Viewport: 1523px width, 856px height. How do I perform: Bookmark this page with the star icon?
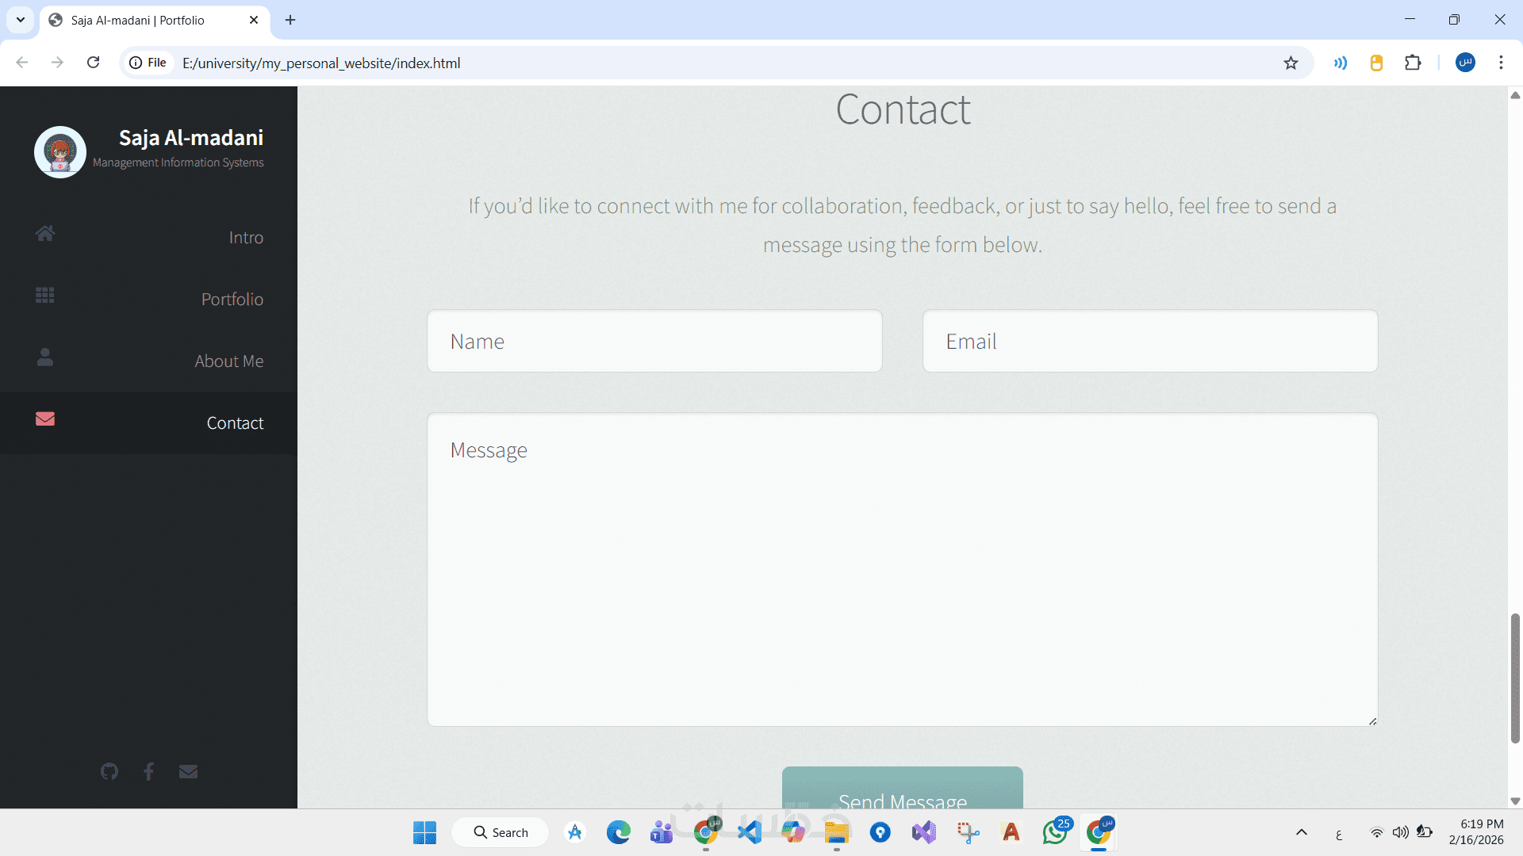1291,63
